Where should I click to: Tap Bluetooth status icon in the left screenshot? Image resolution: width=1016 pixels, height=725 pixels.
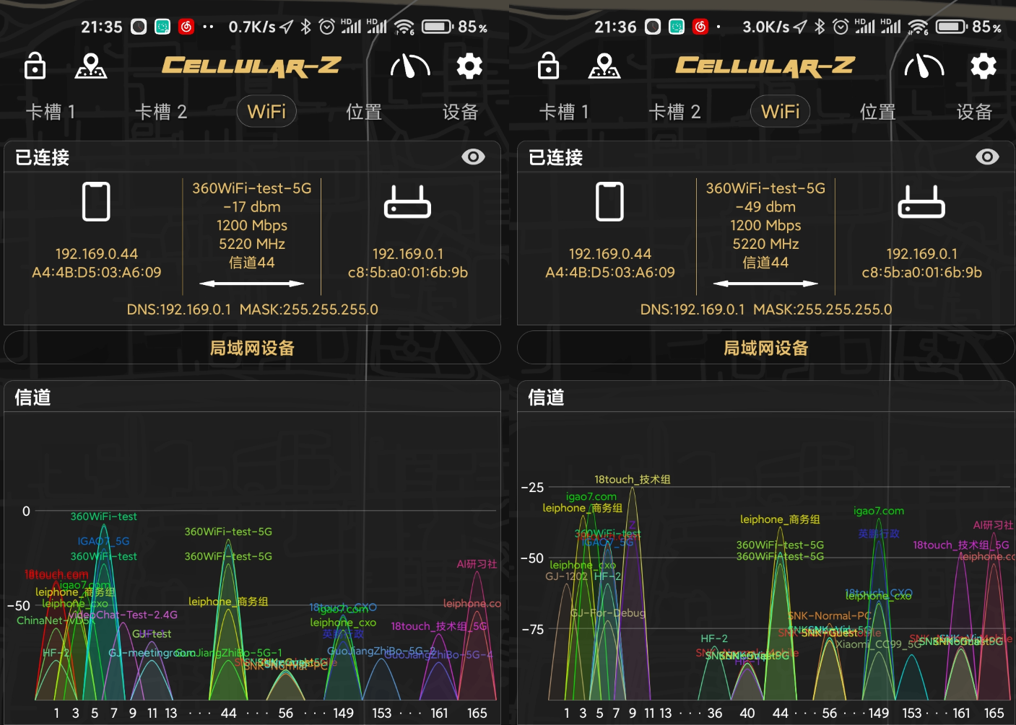(305, 27)
